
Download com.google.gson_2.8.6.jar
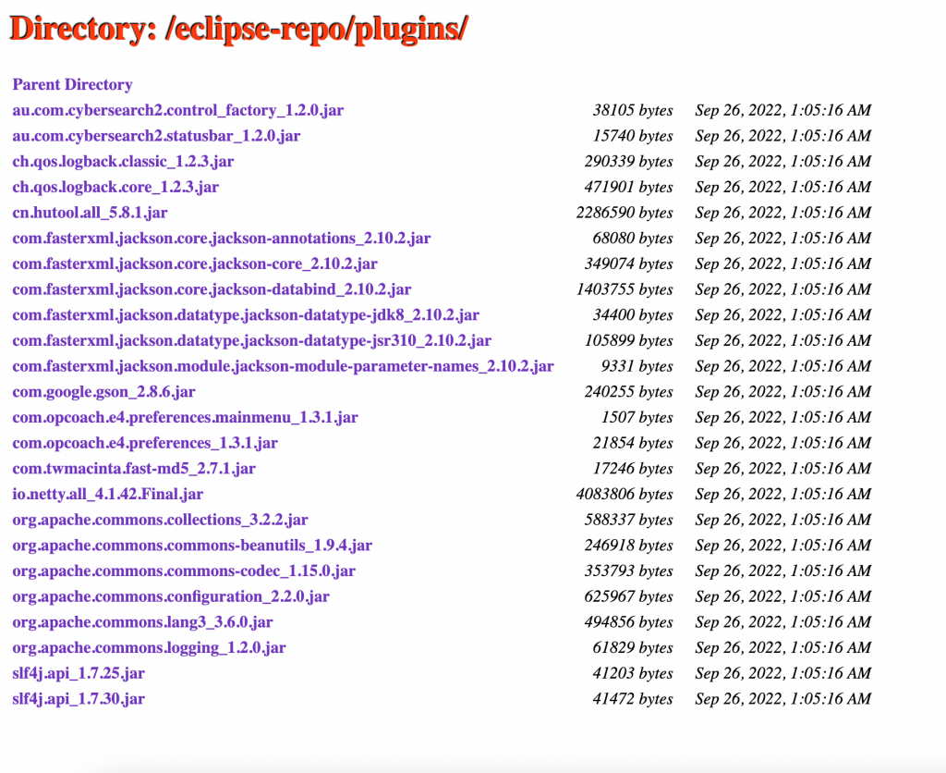(x=103, y=392)
